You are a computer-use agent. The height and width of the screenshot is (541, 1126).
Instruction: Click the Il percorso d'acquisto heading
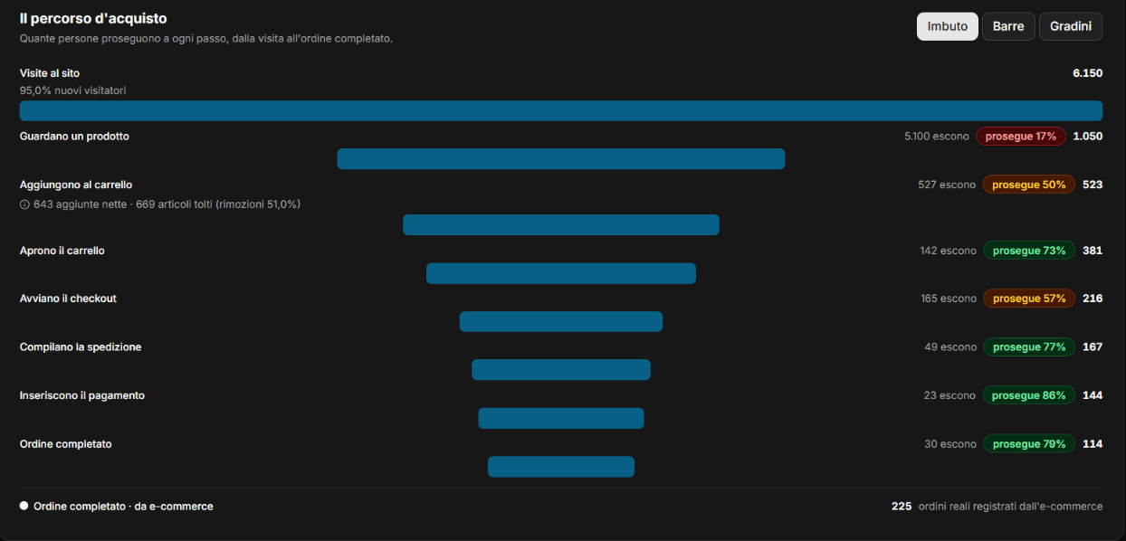pyautogui.click(x=93, y=18)
